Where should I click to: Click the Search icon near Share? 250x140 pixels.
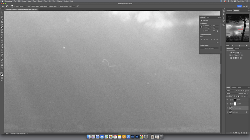pos(244,6)
